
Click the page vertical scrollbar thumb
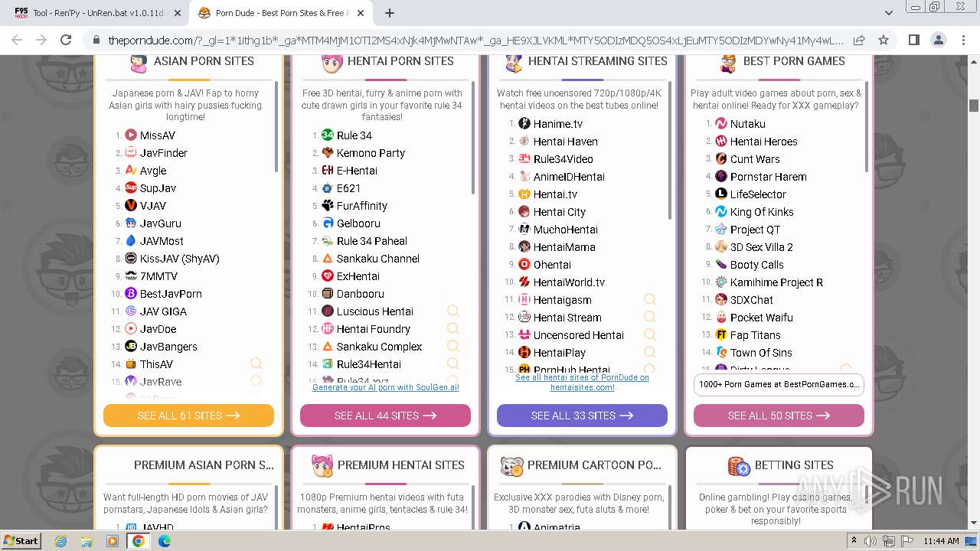pos(974,106)
